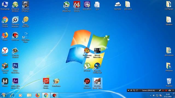Select the QuickTime Player shortcut
This screenshot has height=98, width=175.
pyautogui.click(x=25, y=37)
